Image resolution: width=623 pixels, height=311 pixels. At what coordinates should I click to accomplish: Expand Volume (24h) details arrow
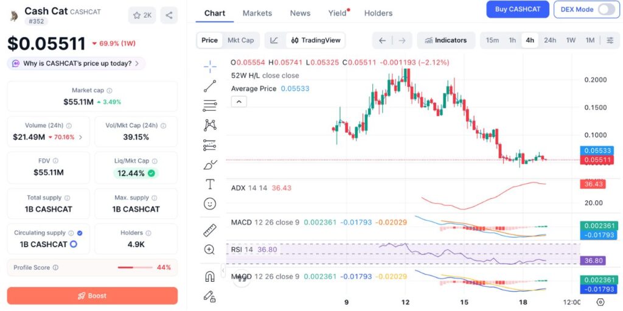pyautogui.click(x=81, y=138)
